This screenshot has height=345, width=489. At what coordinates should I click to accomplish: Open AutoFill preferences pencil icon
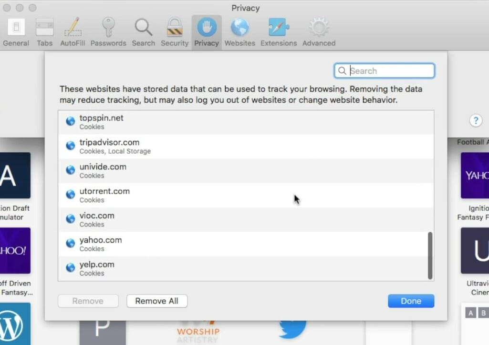point(73,32)
